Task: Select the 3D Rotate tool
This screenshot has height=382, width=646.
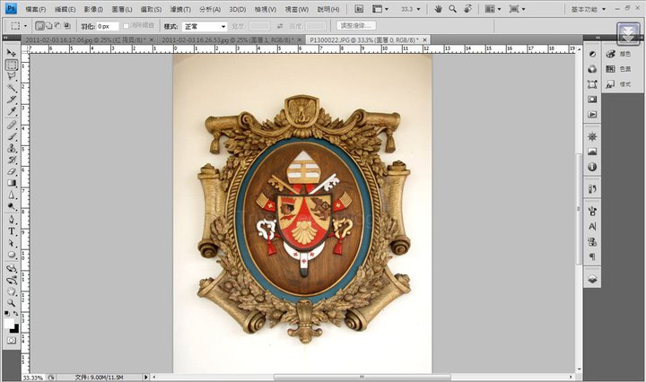Action: [x=12, y=268]
